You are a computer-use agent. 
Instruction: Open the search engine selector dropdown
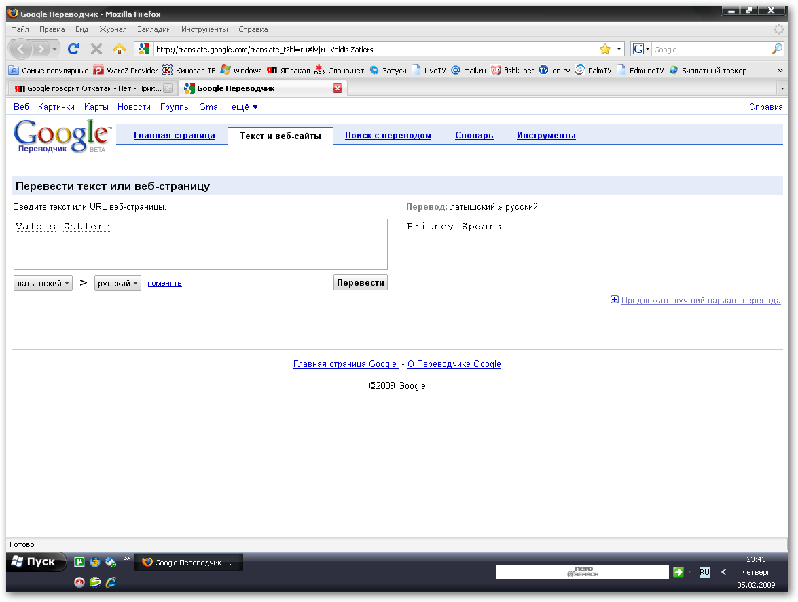pos(640,50)
